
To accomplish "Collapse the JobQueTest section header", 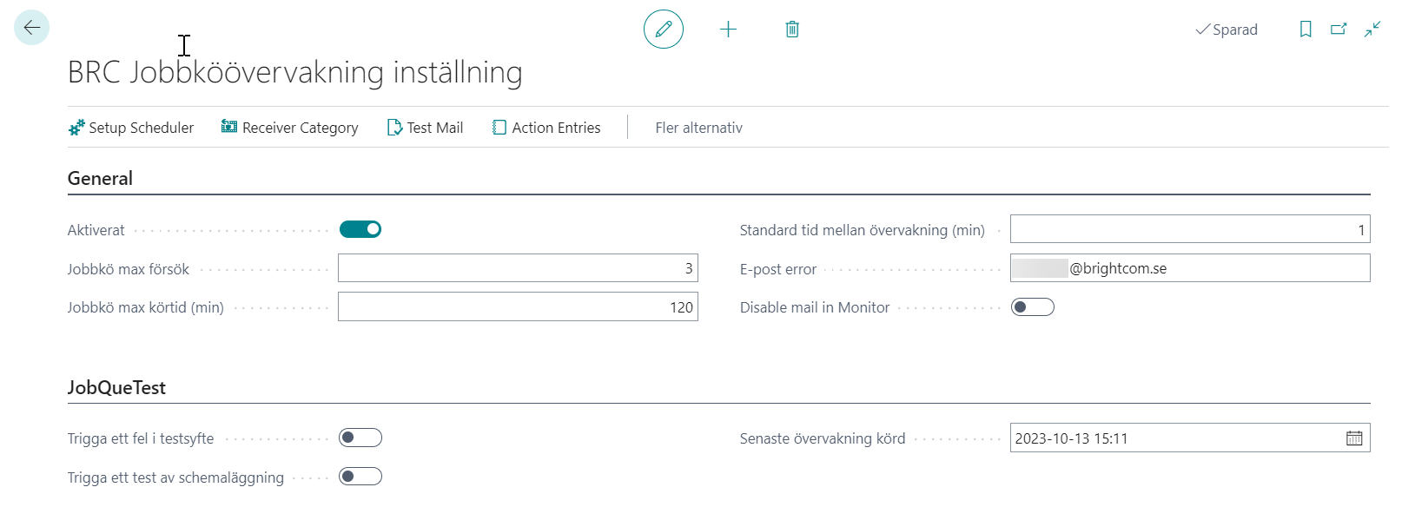I will (116, 388).
